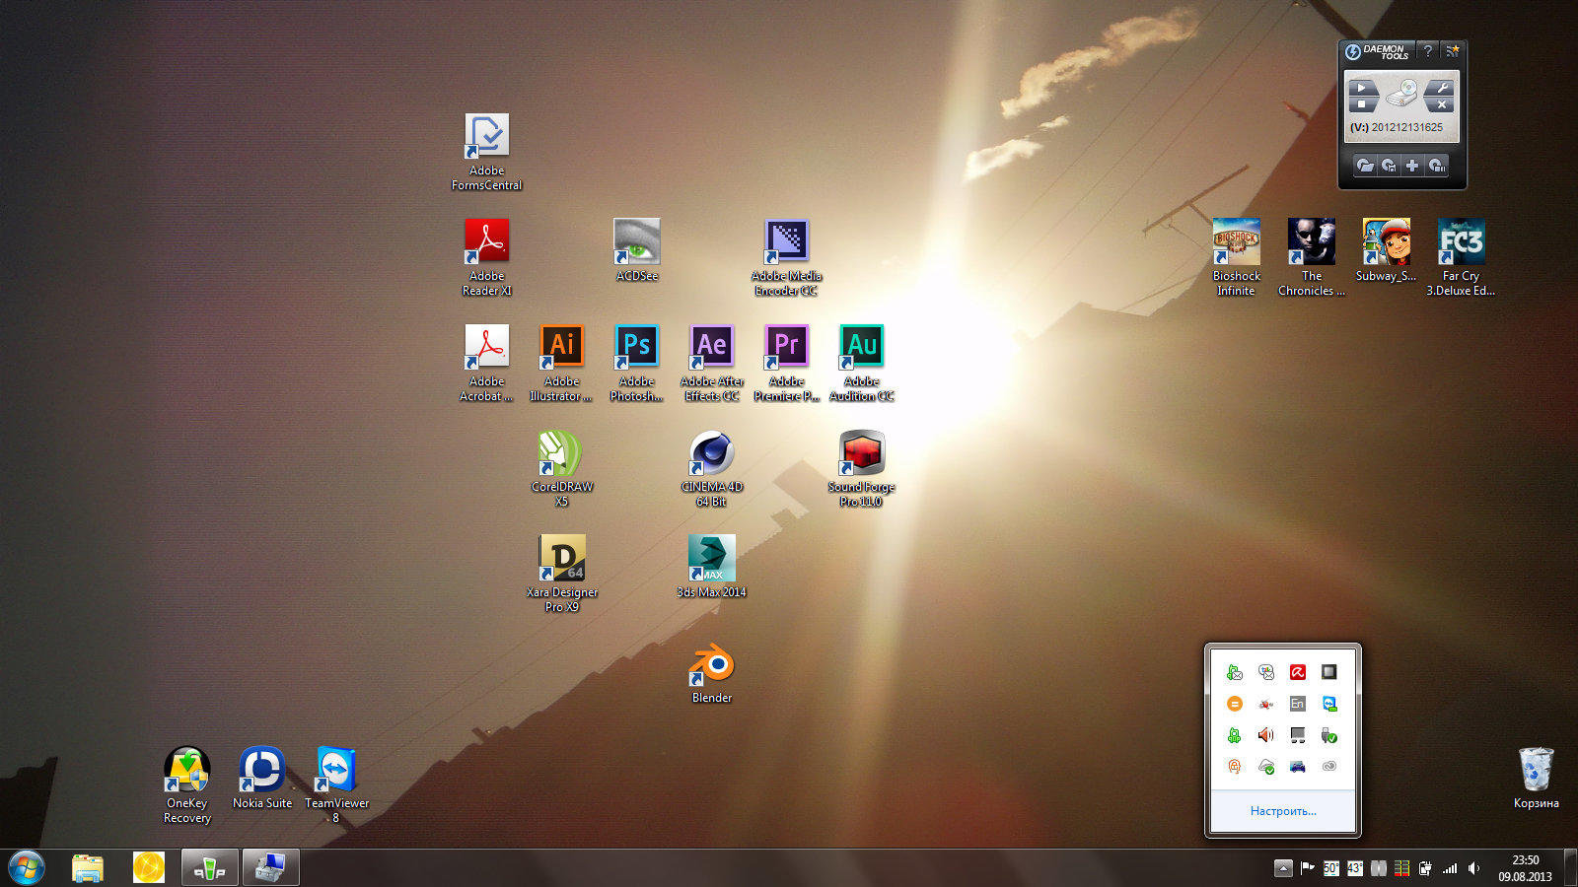Open Bioshock Infinite game shortcut
The width and height of the screenshot is (1578, 887).
pos(1236,242)
